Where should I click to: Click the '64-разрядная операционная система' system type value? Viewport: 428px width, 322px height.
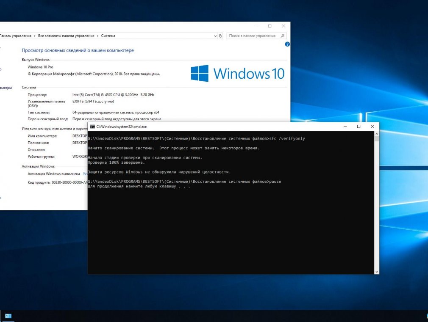(x=116, y=112)
